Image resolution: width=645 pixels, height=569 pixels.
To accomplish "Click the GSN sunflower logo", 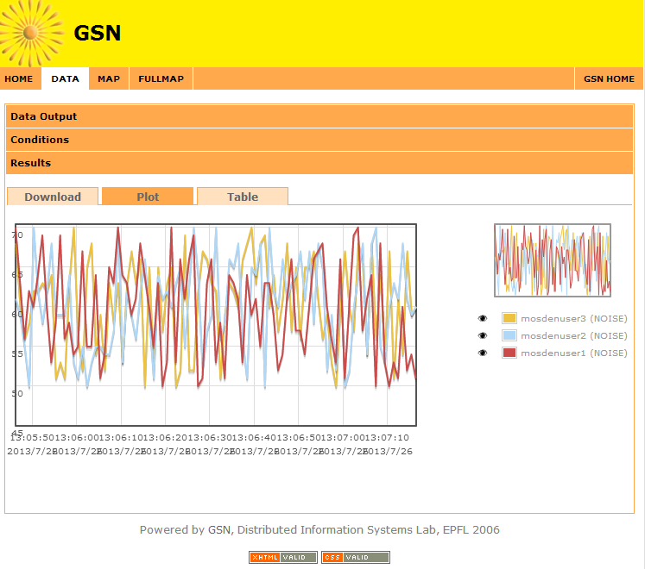I will pos(31,33).
